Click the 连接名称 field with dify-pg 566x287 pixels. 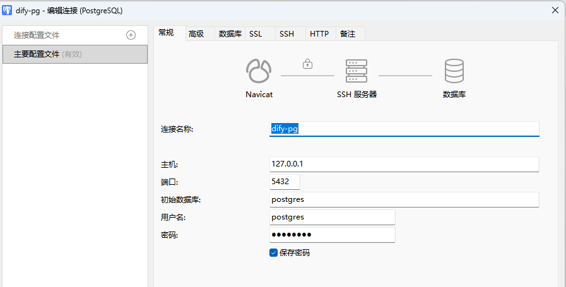[x=404, y=129]
